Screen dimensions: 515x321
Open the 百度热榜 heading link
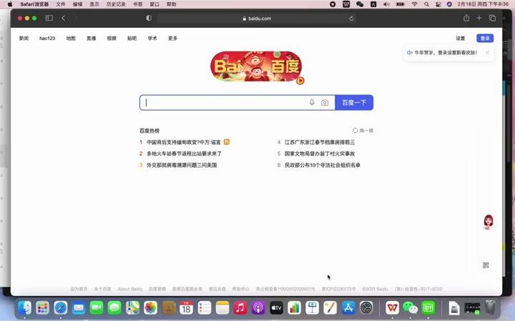tap(149, 131)
